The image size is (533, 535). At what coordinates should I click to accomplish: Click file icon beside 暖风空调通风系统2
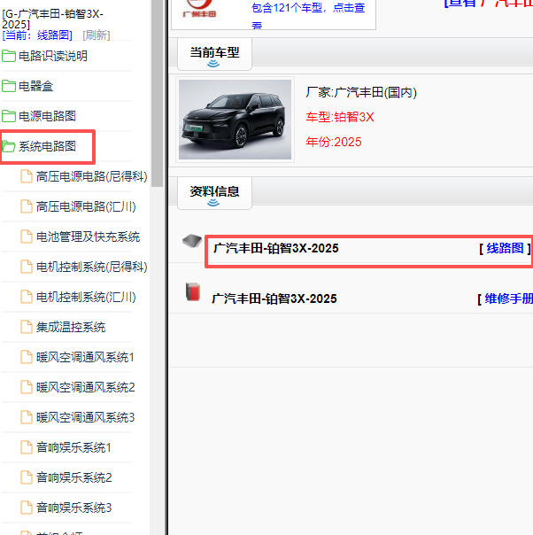click(x=27, y=387)
